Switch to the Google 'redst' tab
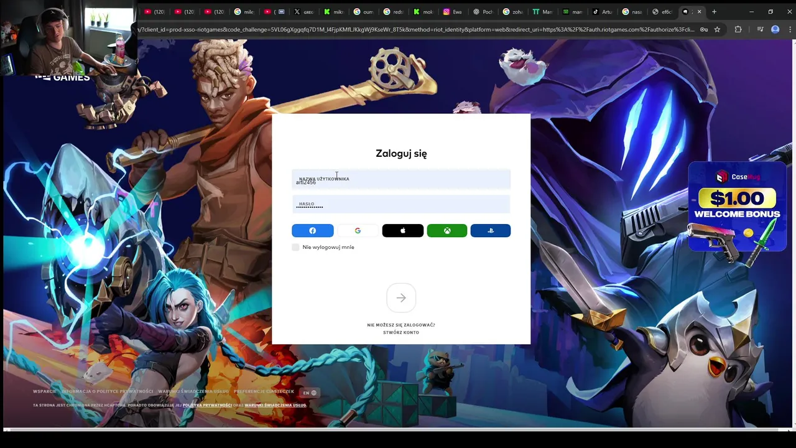 pos(394,12)
